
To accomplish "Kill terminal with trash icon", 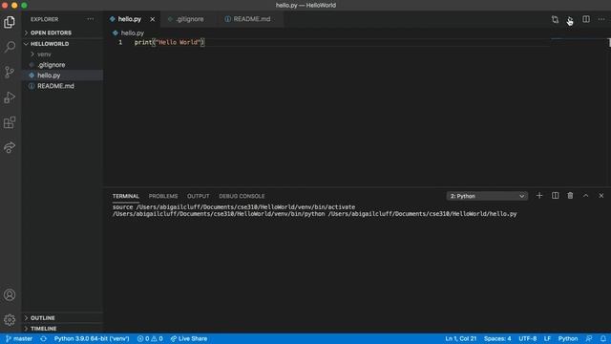I will [570, 195].
